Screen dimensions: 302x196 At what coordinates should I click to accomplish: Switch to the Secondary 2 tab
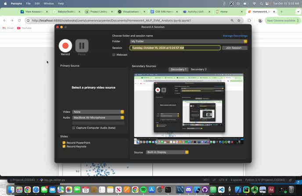(x=198, y=69)
